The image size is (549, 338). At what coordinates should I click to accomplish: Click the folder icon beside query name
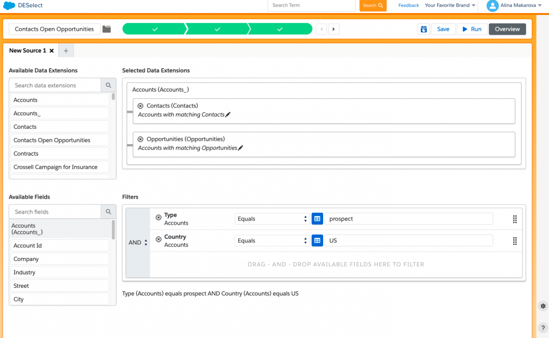pyautogui.click(x=107, y=29)
